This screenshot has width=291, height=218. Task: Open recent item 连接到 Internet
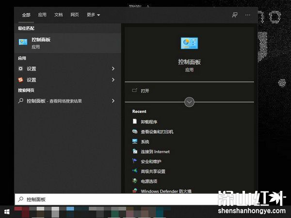point(155,152)
